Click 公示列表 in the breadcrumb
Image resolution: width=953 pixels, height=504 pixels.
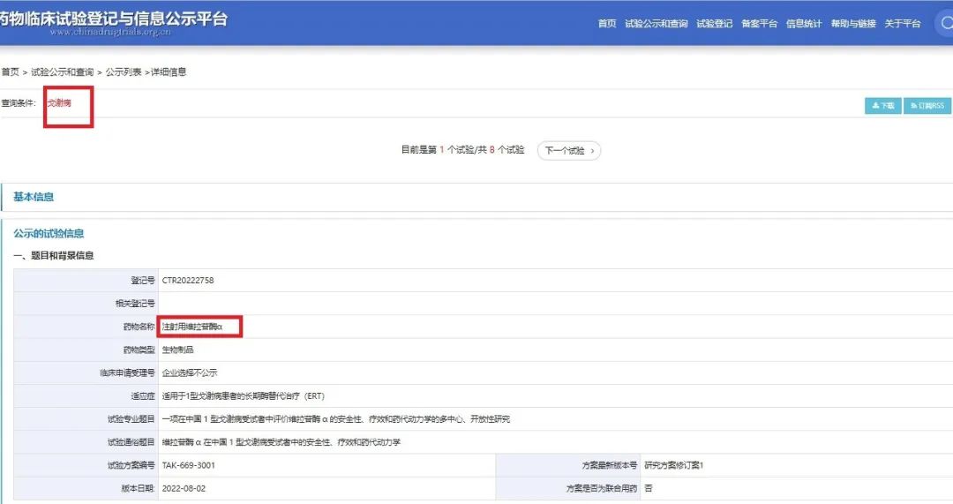point(124,71)
